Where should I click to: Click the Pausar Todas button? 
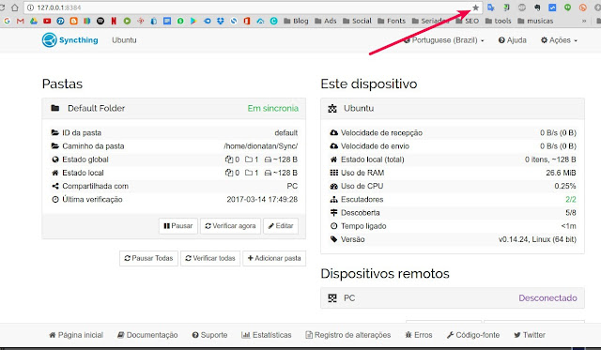(x=148, y=258)
